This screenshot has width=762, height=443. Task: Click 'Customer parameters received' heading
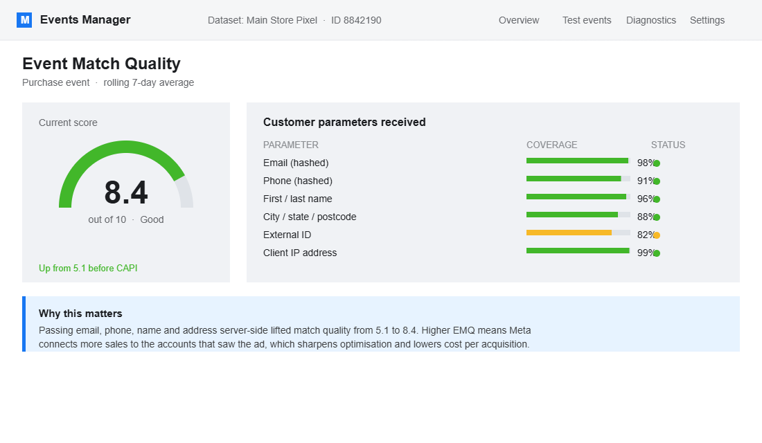click(344, 123)
